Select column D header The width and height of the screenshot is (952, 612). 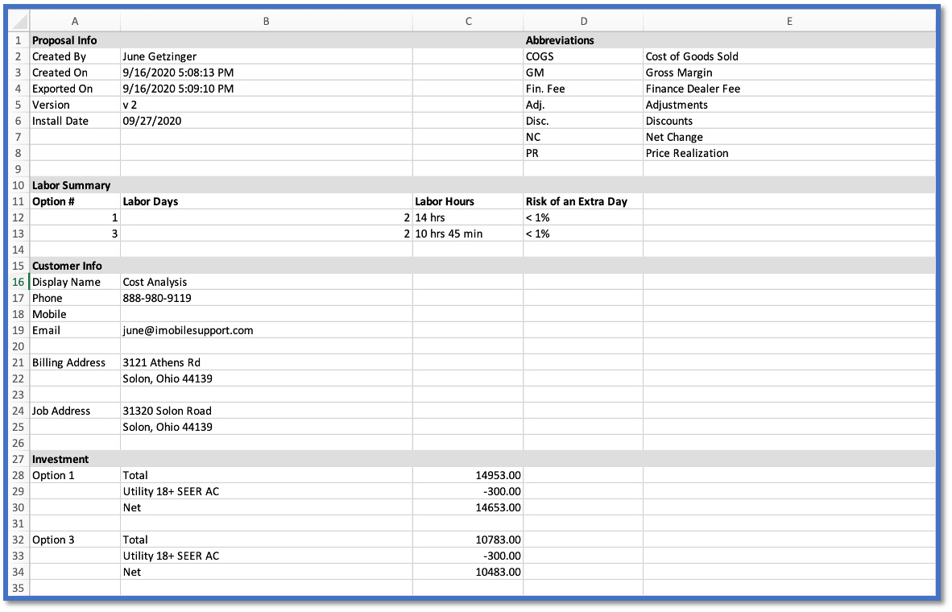coord(583,21)
